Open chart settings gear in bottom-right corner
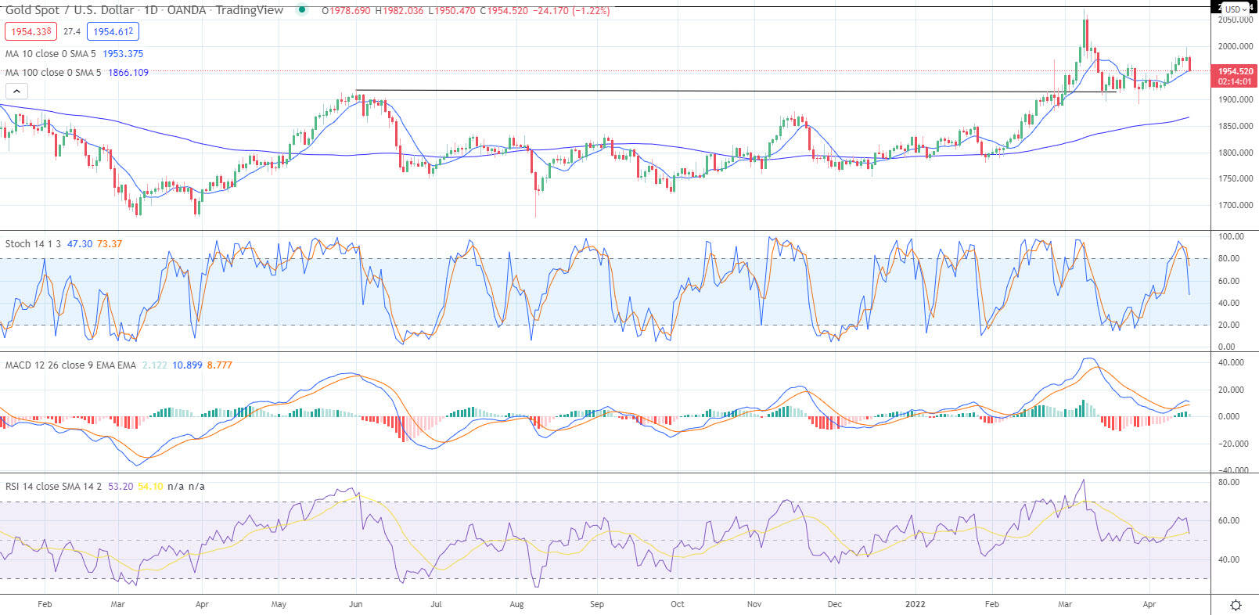 click(x=1236, y=605)
